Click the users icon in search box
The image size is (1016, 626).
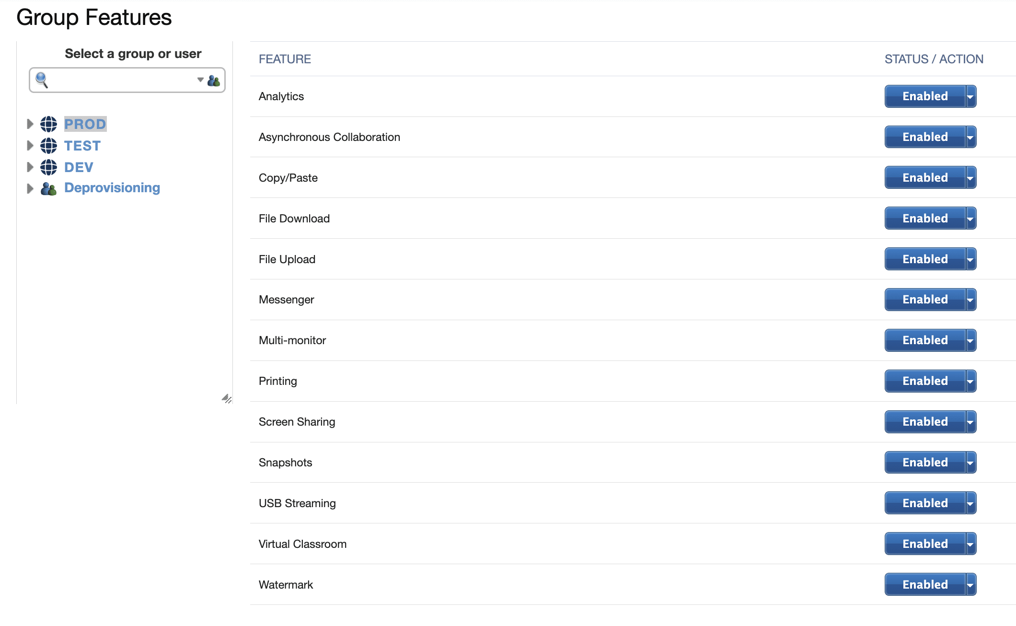[x=214, y=81]
